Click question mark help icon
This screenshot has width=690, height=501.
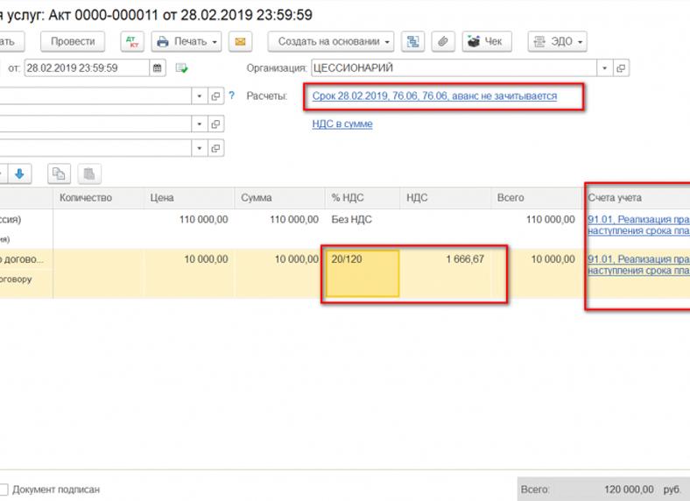[x=231, y=95]
